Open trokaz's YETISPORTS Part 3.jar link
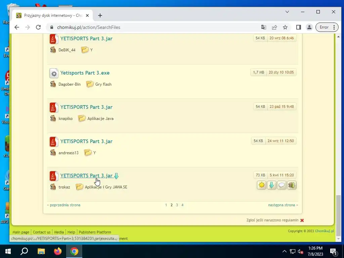The width and height of the screenshot is (344, 258). pyautogui.click(x=86, y=176)
